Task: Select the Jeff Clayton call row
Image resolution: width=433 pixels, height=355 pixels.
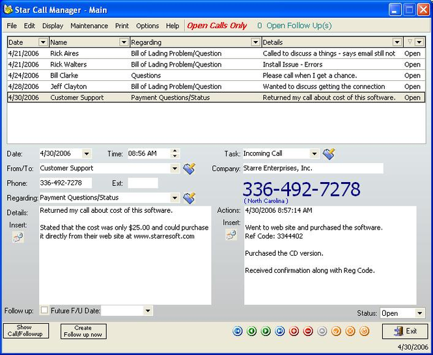Action: click(x=216, y=87)
